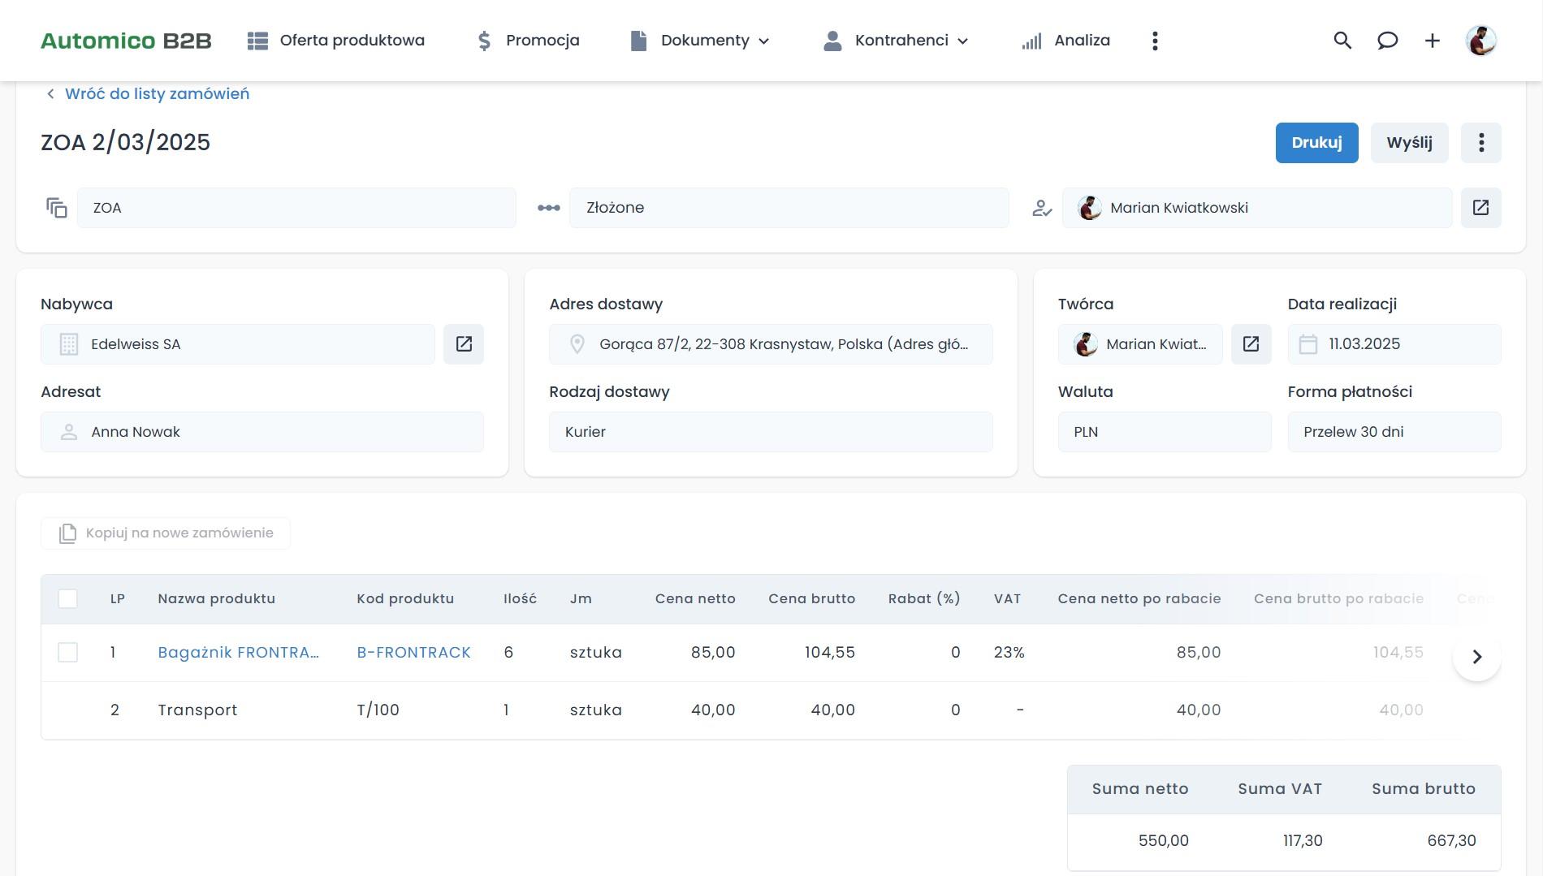
Task: Expand the Kontrahenci dropdown menu
Action: point(896,41)
